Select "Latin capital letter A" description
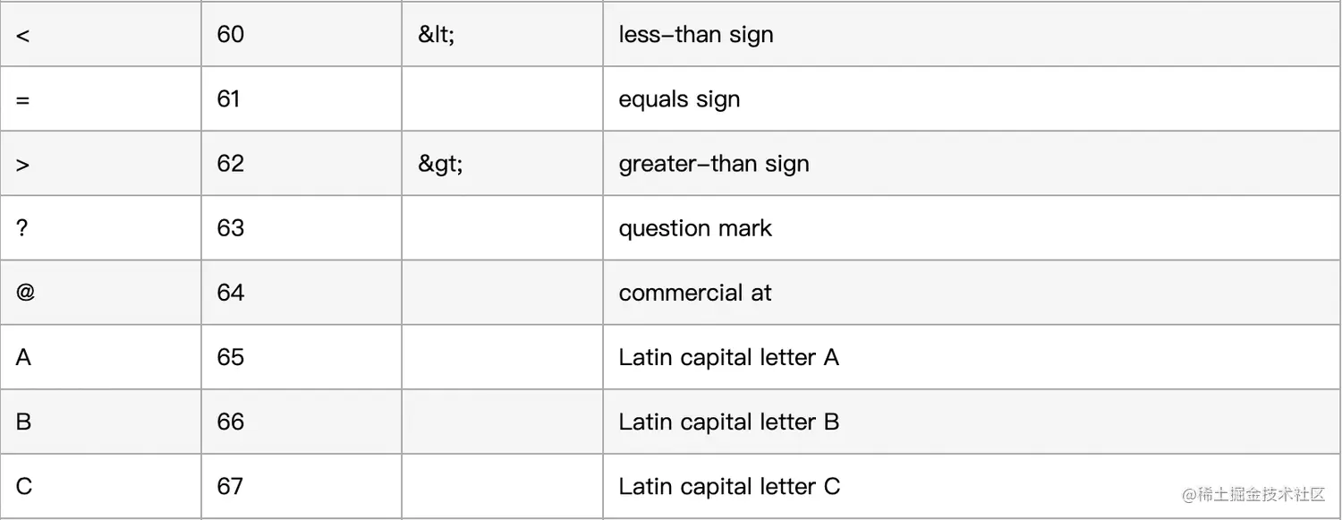Viewport: 1342px width, 520px height. pos(728,357)
